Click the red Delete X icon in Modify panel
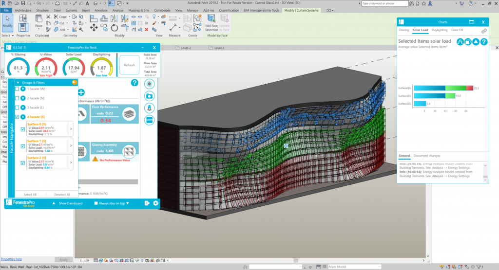This screenshot has height=270, width=499. 146,30
